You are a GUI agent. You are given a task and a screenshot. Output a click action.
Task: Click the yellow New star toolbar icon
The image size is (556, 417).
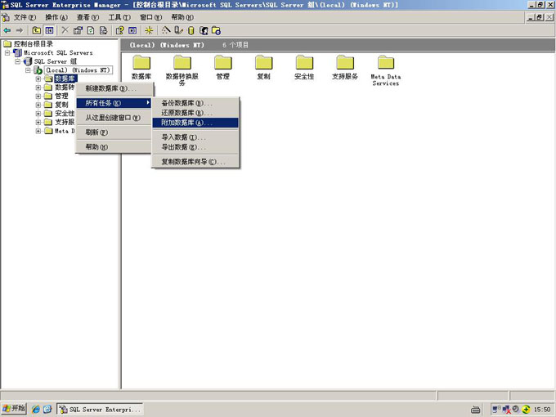[149, 30]
